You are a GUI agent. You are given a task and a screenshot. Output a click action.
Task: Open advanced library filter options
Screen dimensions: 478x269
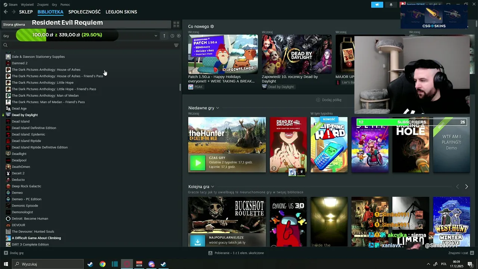click(176, 45)
